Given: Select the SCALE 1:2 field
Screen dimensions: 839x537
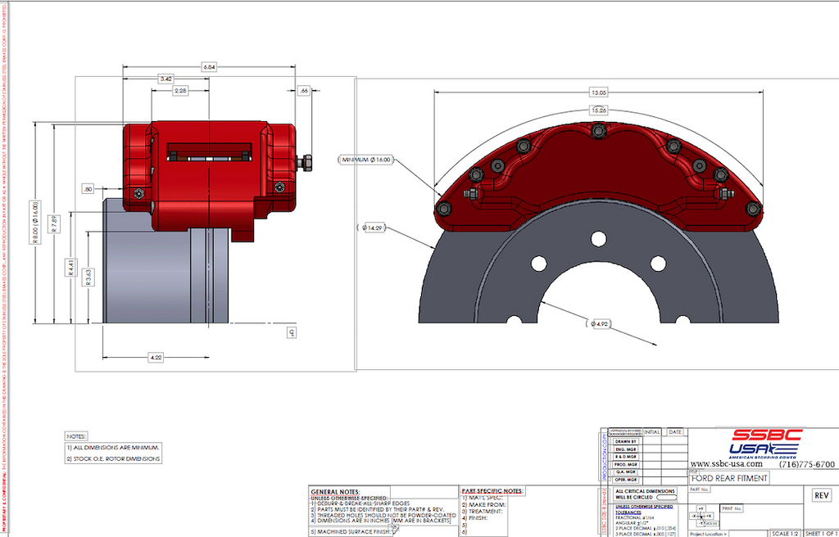Looking at the screenshot, I should click(784, 533).
